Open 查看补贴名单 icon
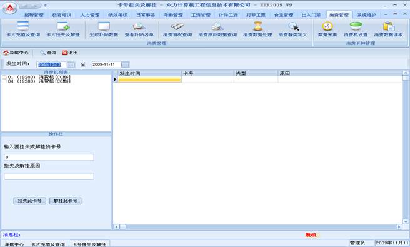Screen dimensions: 410x247 click(x=139, y=29)
